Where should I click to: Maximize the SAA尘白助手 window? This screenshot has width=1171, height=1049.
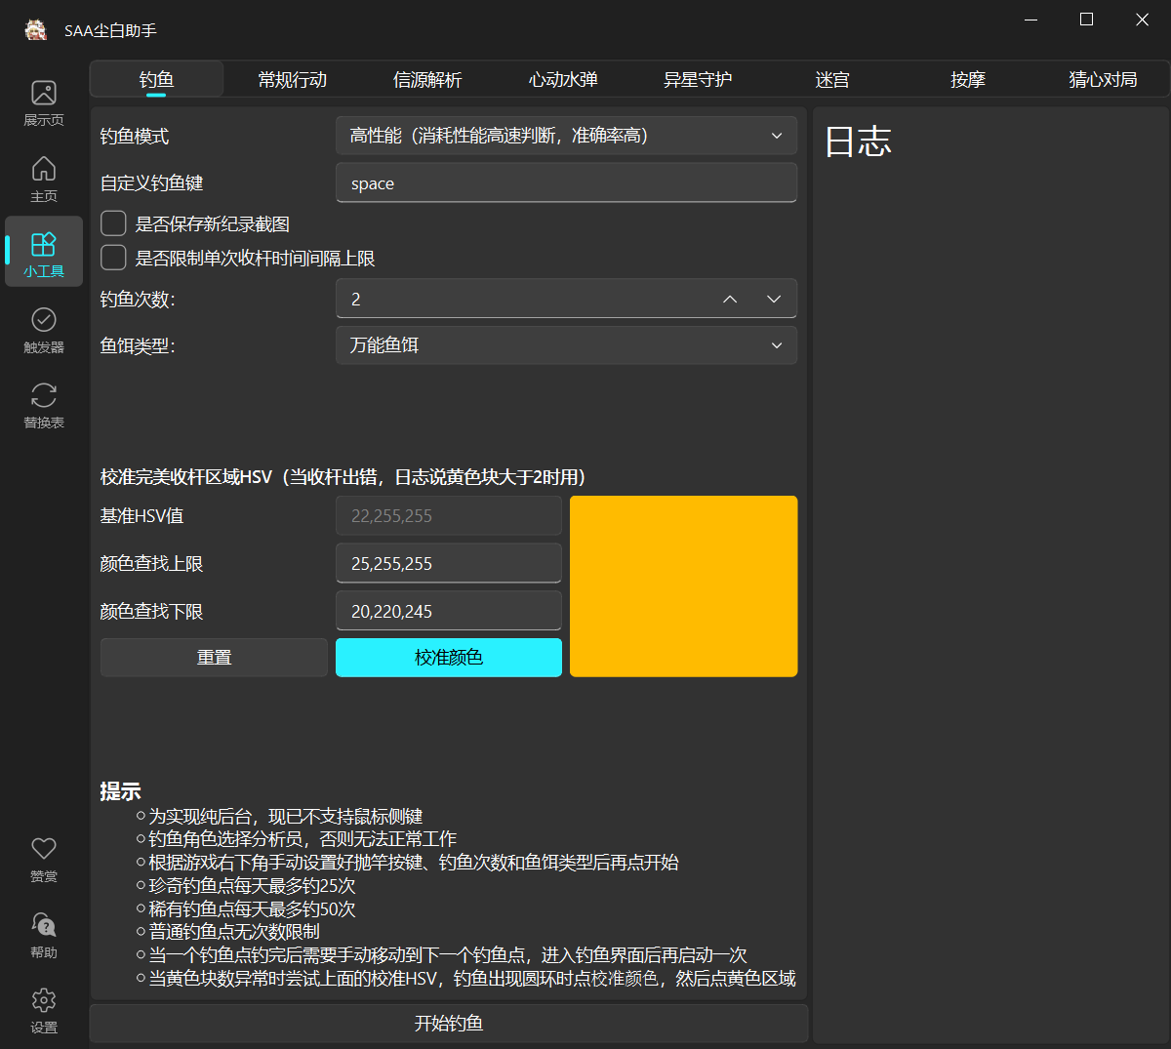pos(1086,20)
